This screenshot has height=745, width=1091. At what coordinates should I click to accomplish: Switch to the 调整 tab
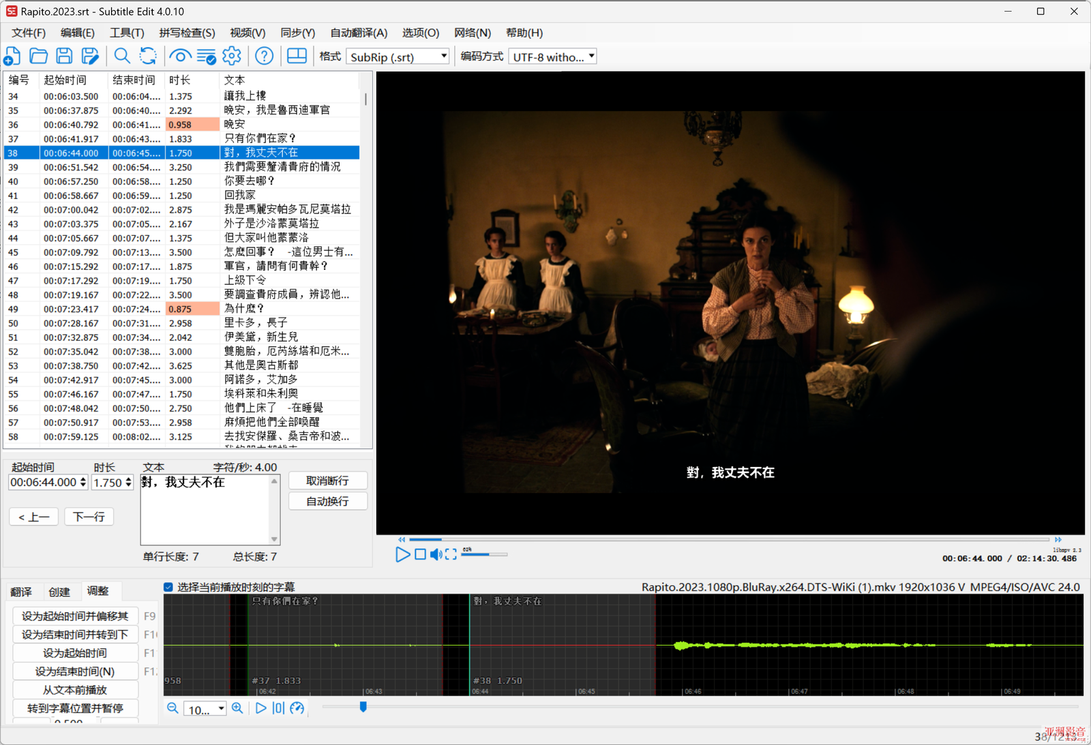[98, 591]
